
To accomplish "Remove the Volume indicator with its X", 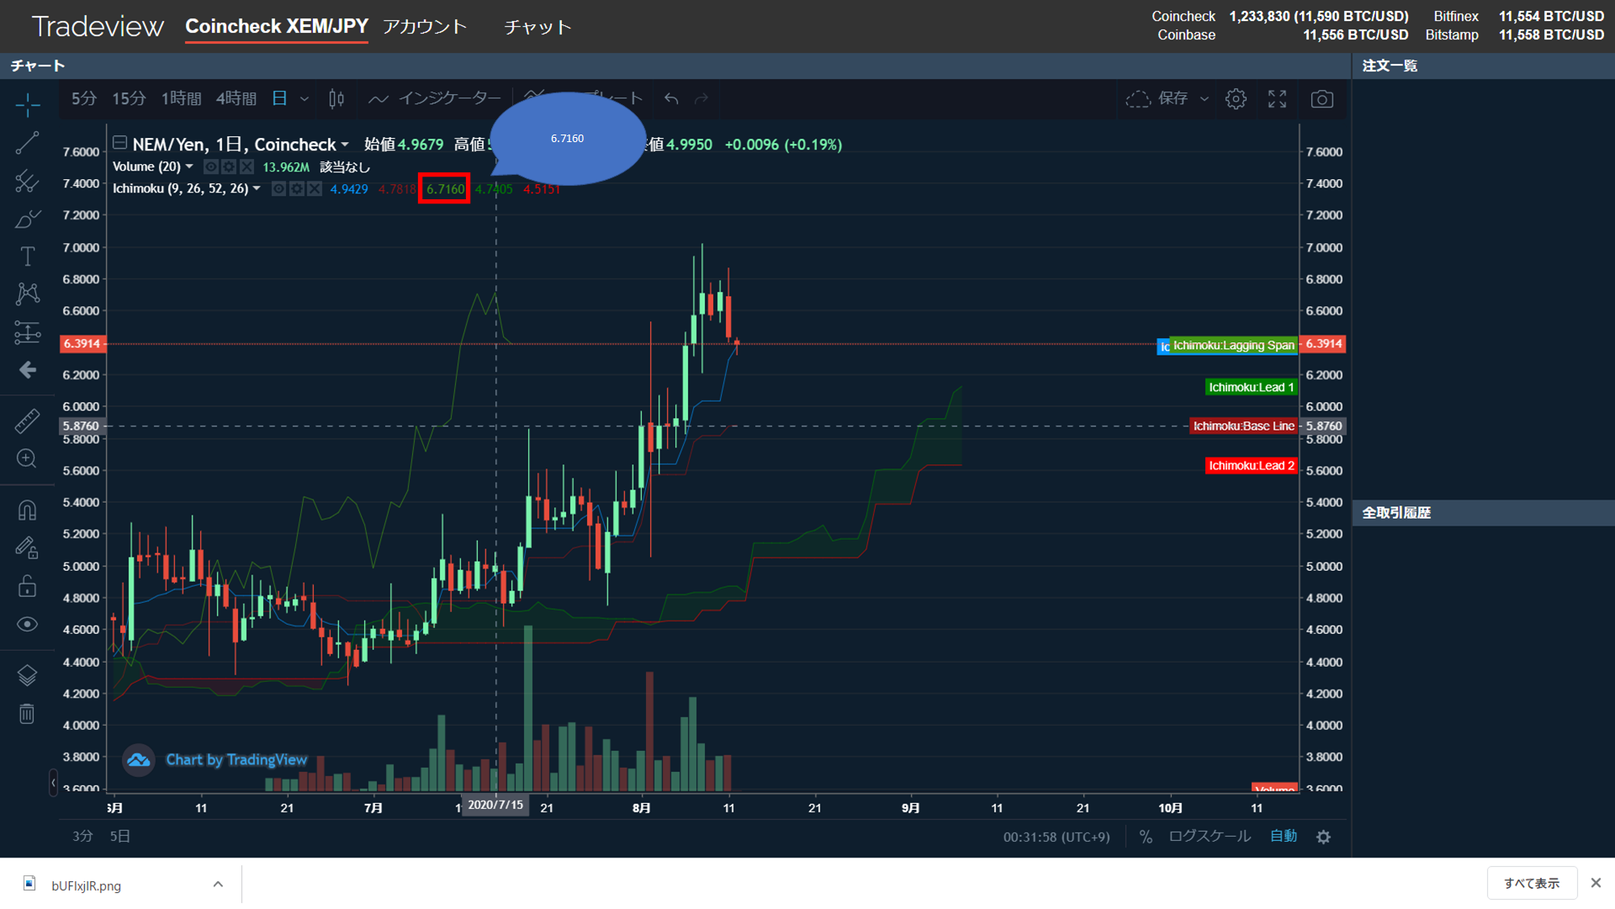I will point(246,167).
